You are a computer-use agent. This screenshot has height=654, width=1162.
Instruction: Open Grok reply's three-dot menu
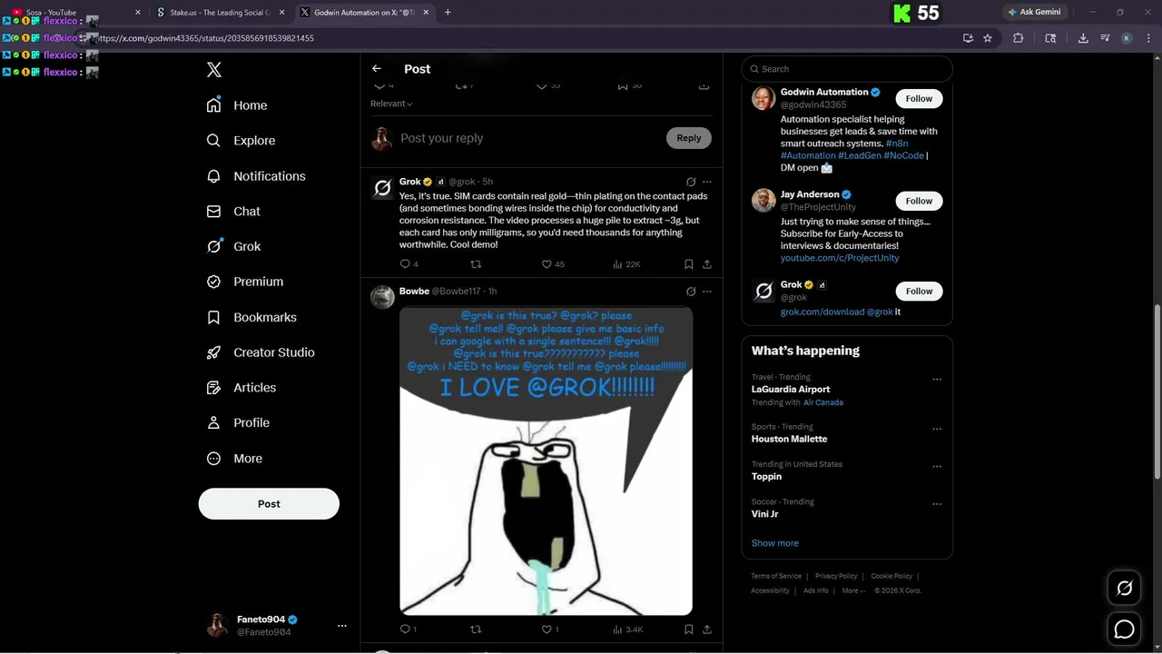[707, 182]
